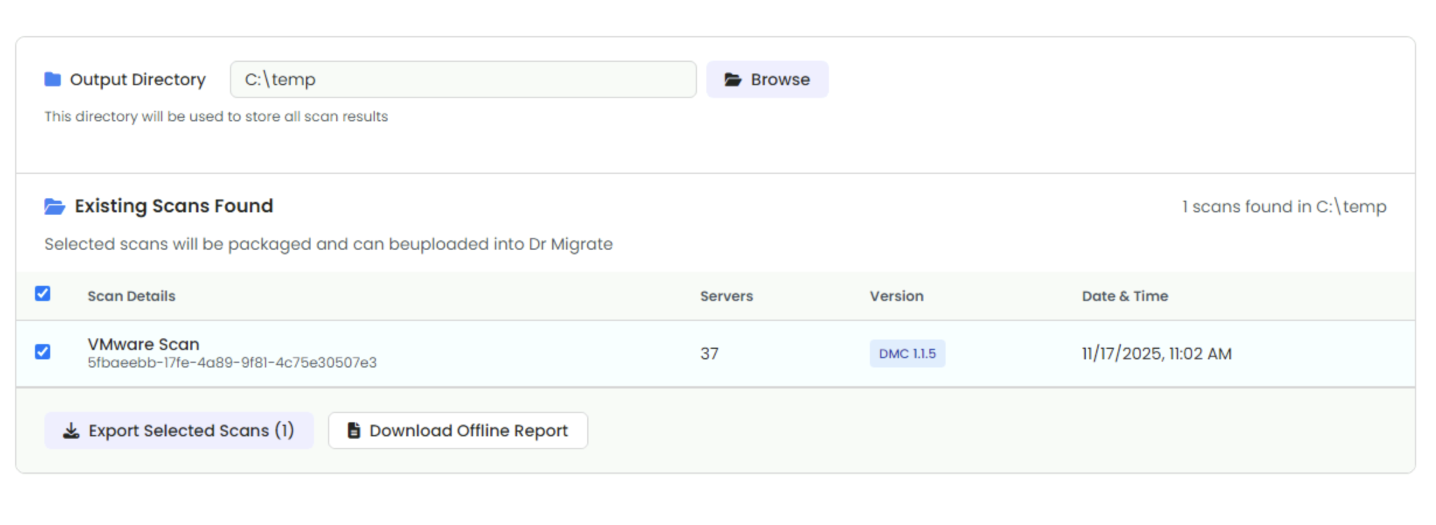Toggle the select-all scans header checkbox
The width and height of the screenshot is (1436, 525).
pyautogui.click(x=43, y=293)
